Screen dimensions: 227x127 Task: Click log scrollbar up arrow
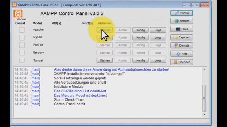204,69
